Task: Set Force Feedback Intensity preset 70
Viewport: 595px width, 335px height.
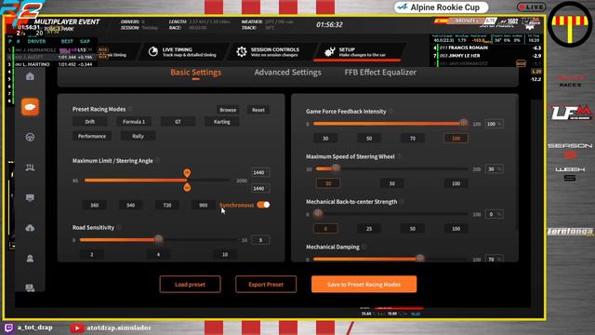Action: coord(413,139)
